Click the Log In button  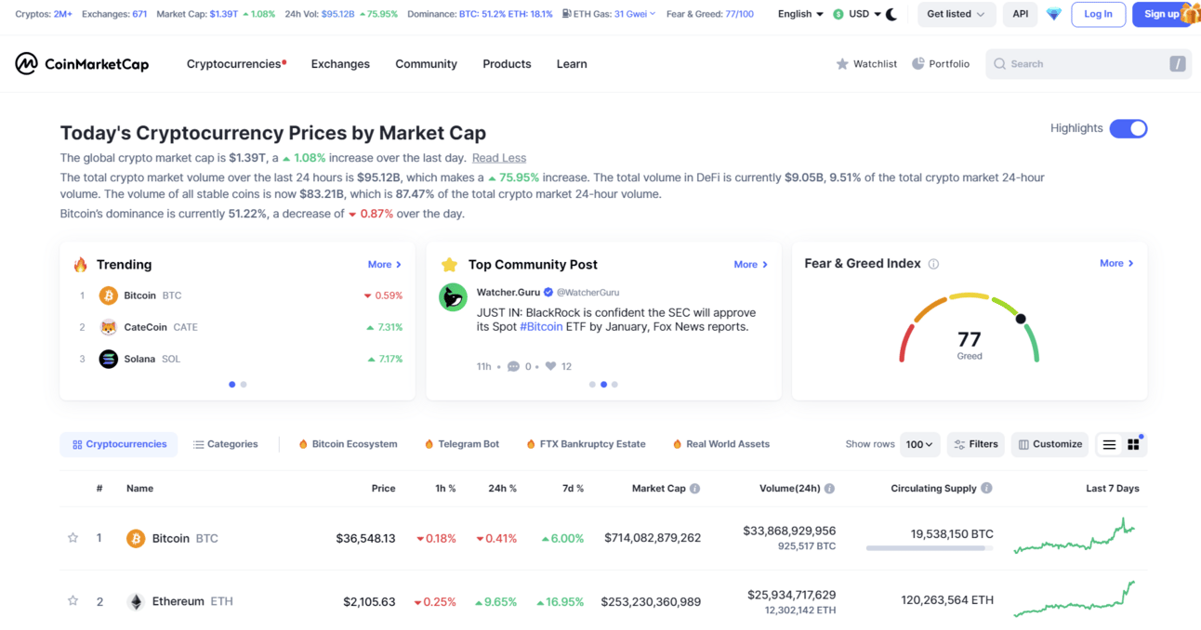tap(1098, 14)
